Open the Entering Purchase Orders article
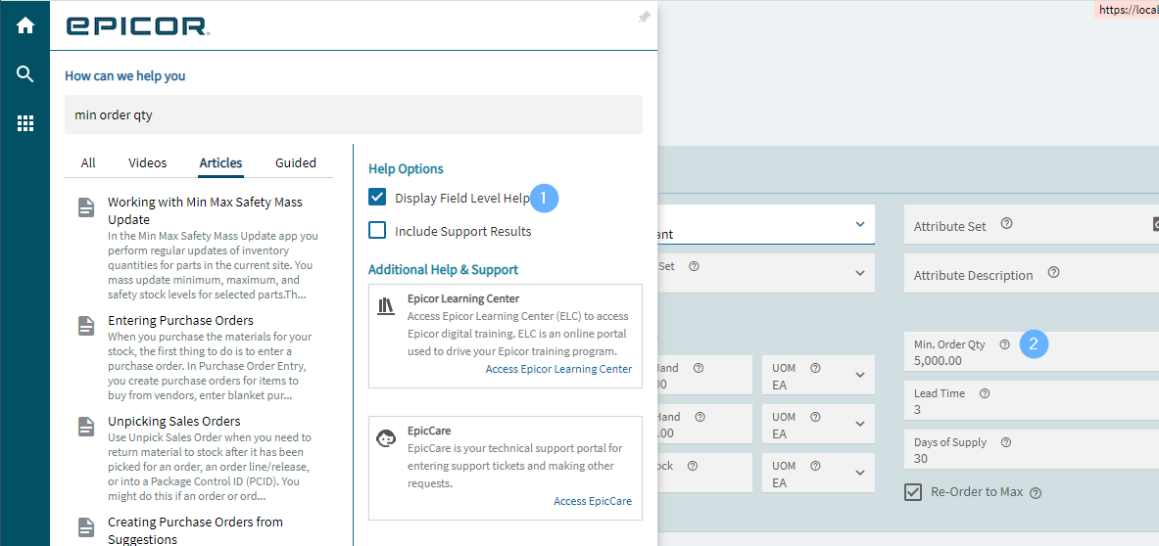Image resolution: width=1159 pixels, height=546 pixels. 181,320
